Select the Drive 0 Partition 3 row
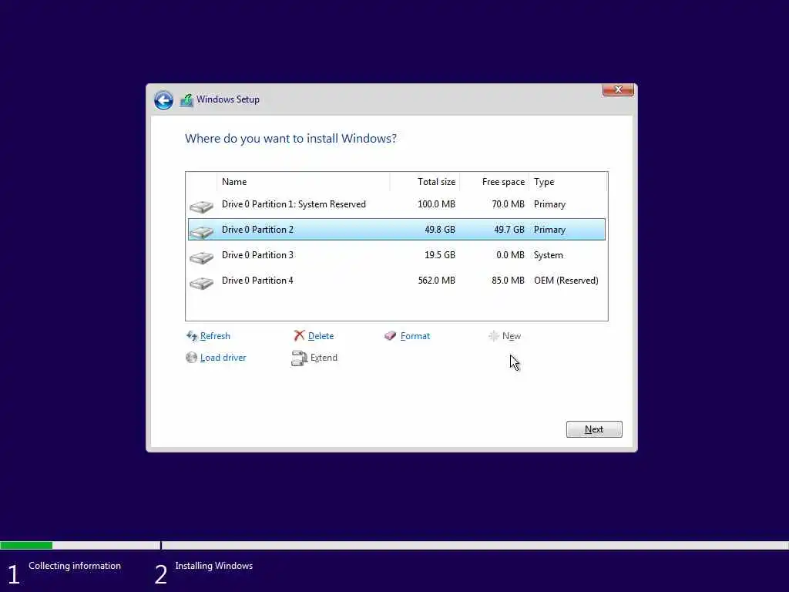This screenshot has width=789, height=592. (397, 255)
